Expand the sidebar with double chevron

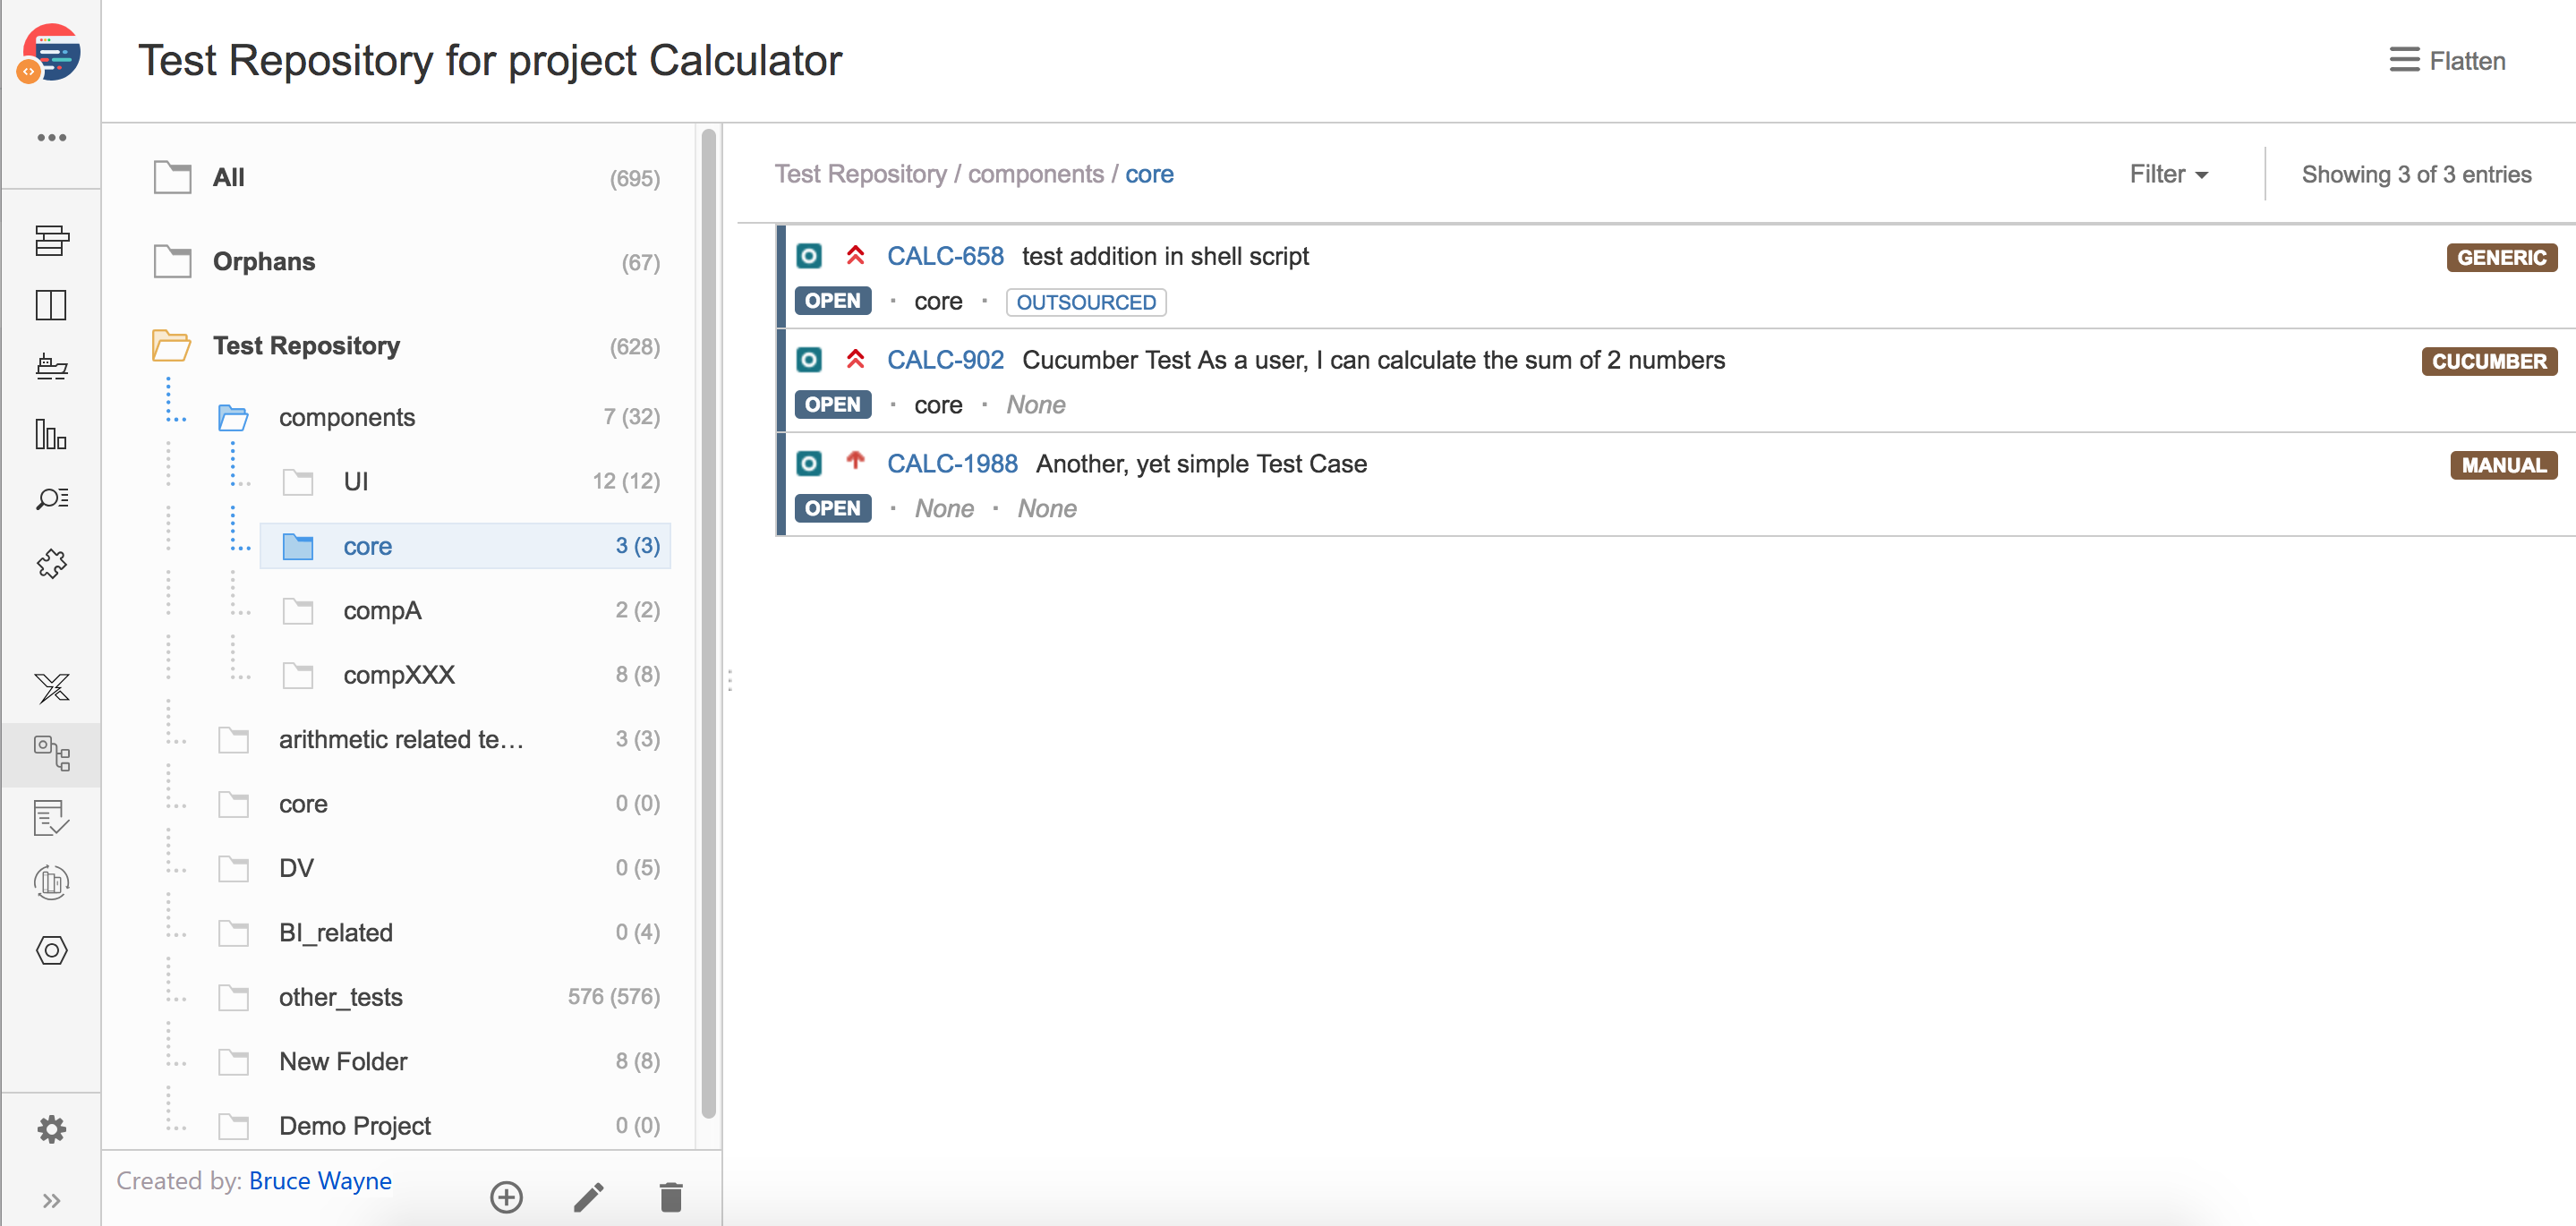52,1200
